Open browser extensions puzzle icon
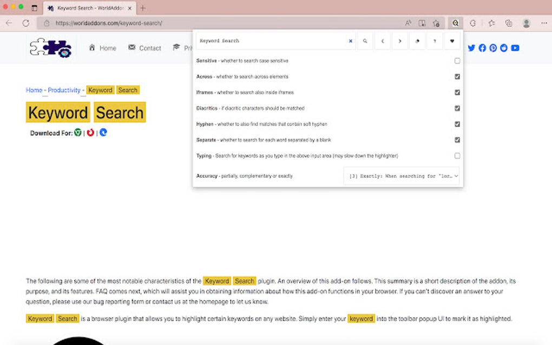552x345 pixels. pyautogui.click(x=473, y=23)
